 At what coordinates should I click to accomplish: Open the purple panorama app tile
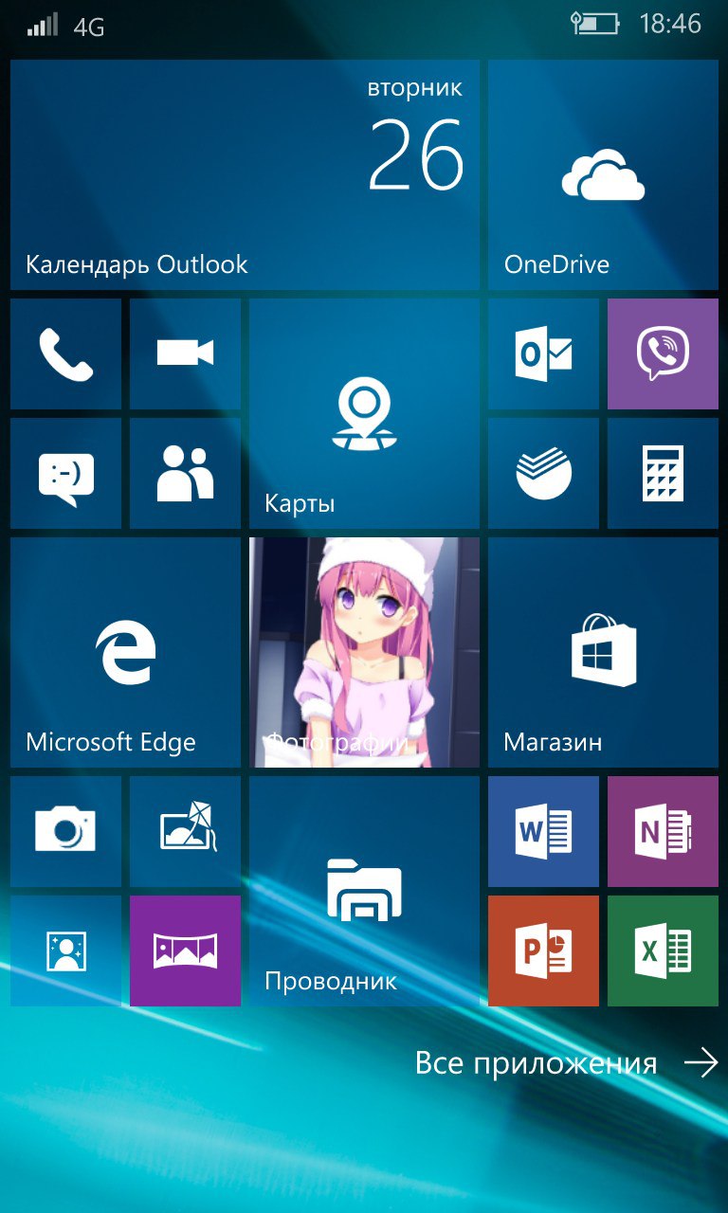(185, 950)
